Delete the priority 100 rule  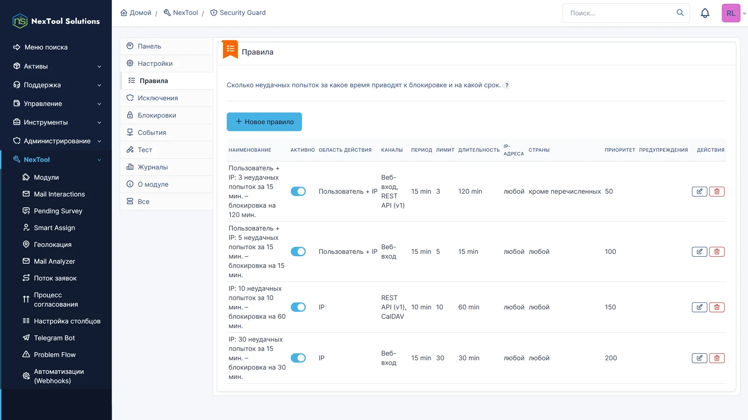(x=717, y=252)
